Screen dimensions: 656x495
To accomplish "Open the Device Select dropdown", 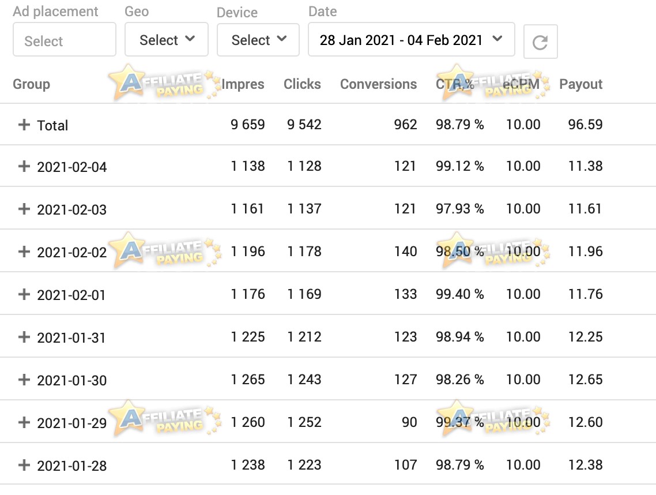I will tap(258, 40).
